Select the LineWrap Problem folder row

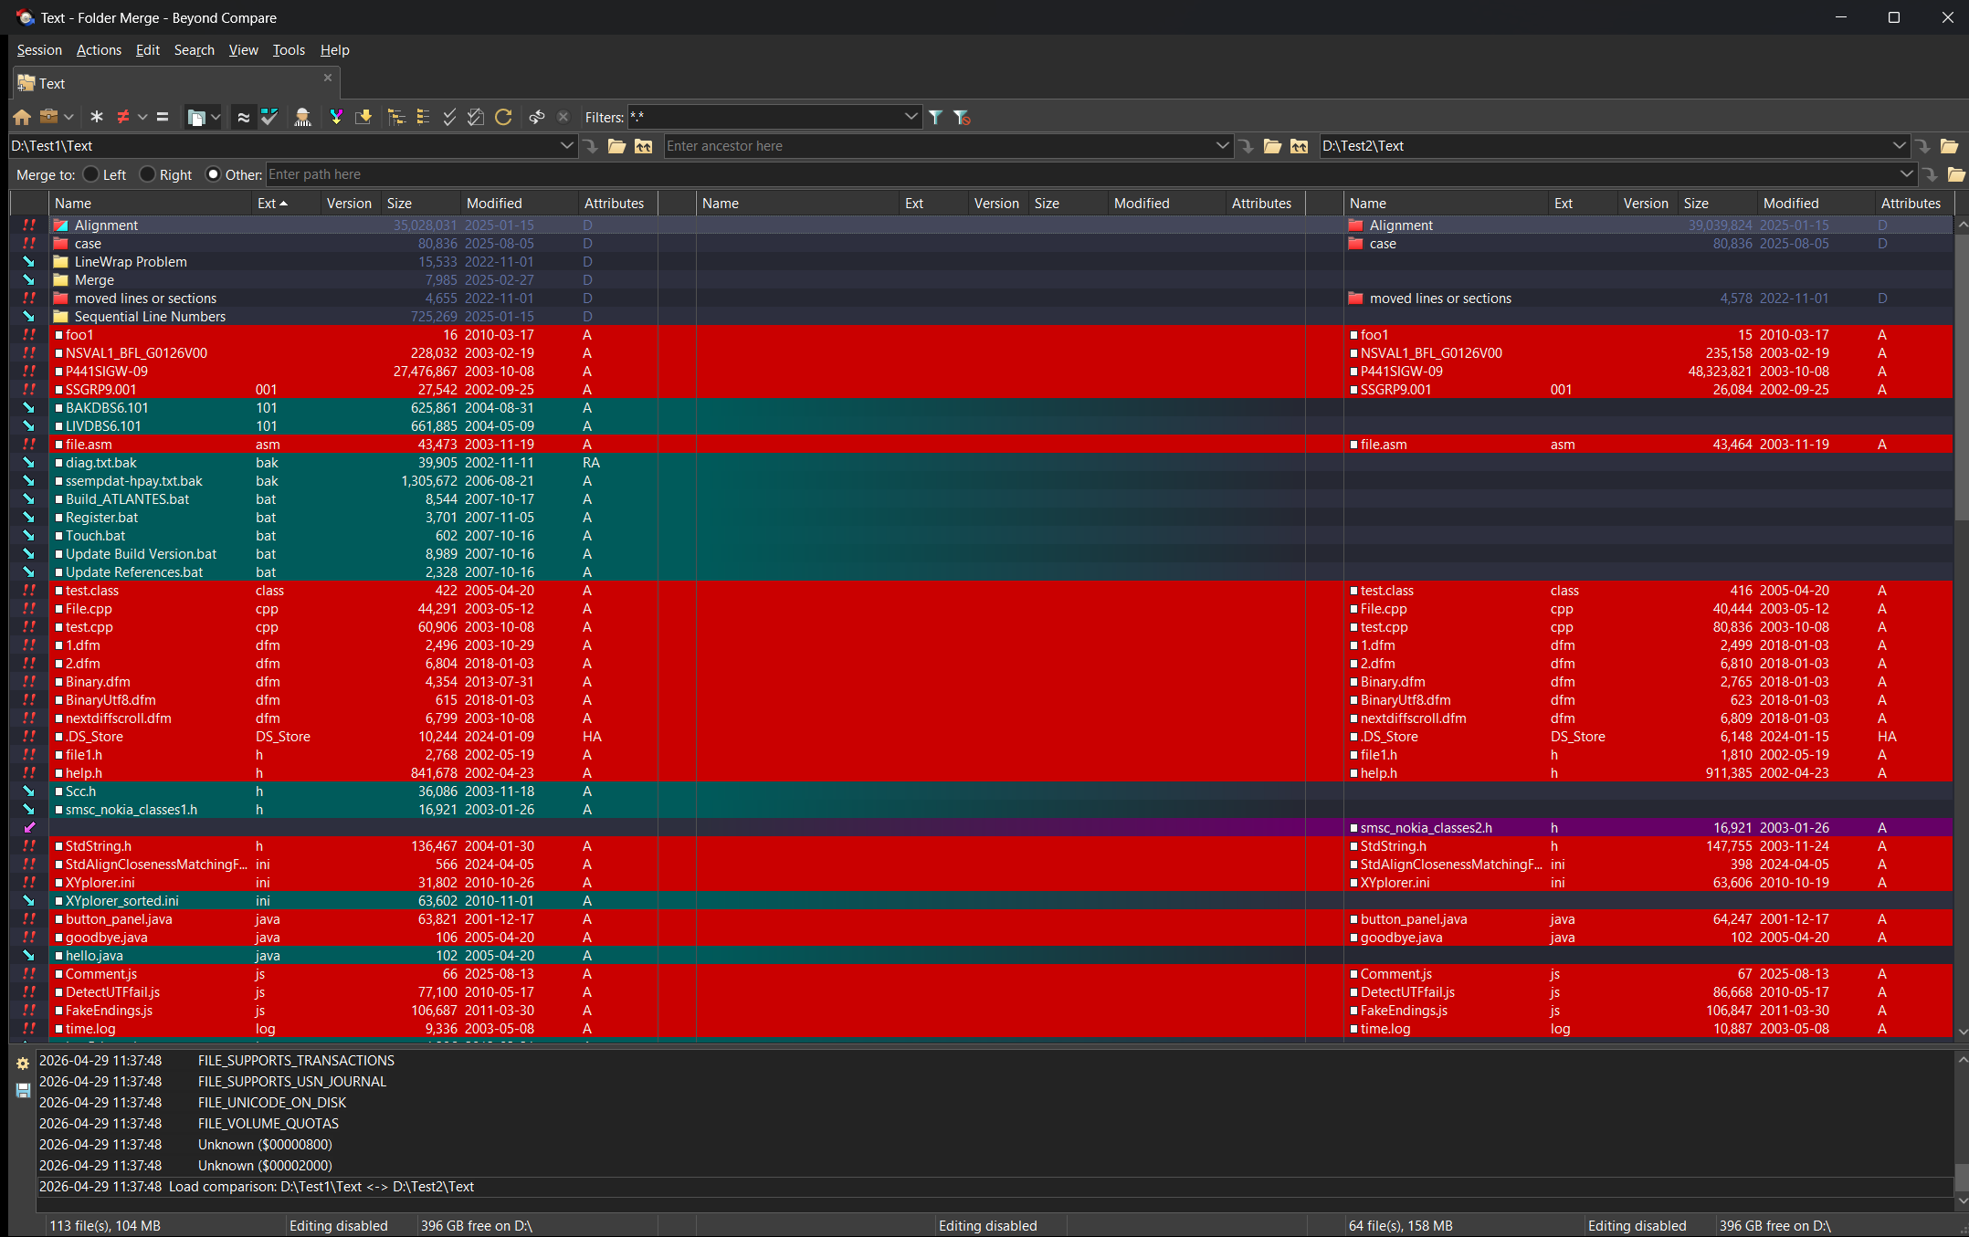352,262
